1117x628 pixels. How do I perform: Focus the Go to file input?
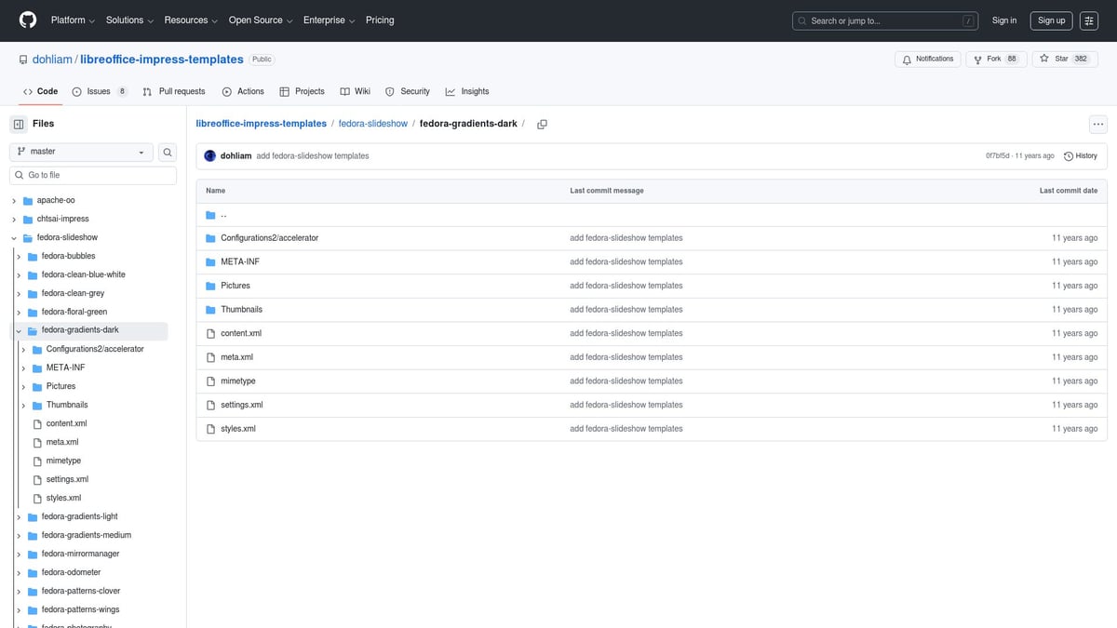click(x=93, y=175)
